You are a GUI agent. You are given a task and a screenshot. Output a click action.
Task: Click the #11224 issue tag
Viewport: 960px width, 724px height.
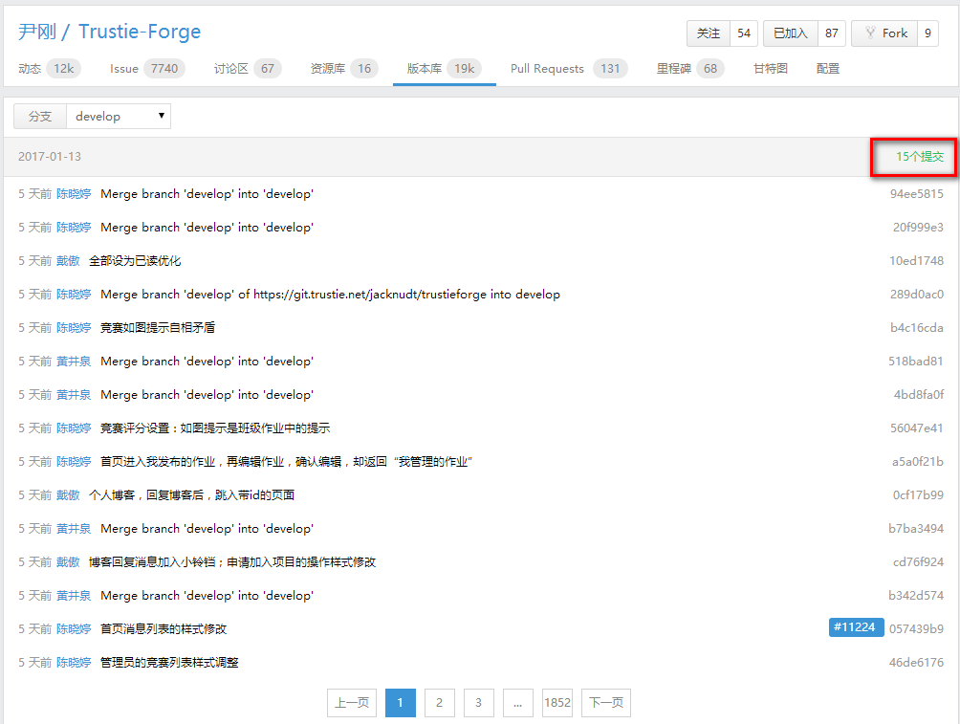856,627
